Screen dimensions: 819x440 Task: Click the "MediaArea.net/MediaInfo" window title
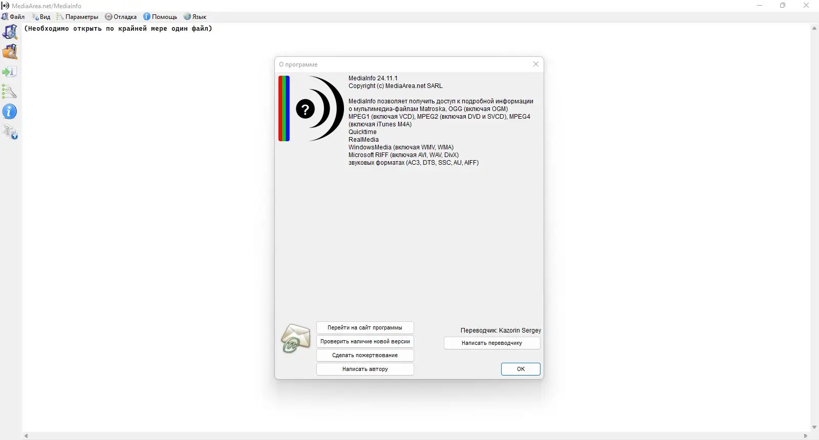click(x=47, y=6)
